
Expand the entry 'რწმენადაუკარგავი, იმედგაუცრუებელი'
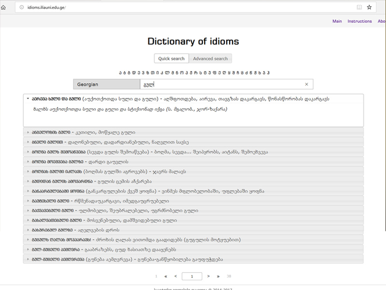tap(193, 201)
